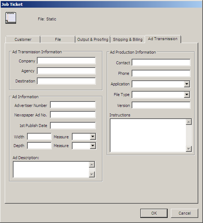Focus the Contact text field
The width and height of the screenshot is (203, 223).
tap(161, 62)
